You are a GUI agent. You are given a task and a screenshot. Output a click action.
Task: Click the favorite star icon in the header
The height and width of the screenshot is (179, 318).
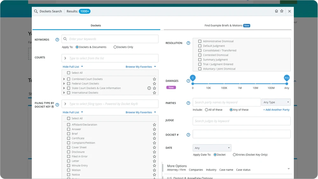282,11
